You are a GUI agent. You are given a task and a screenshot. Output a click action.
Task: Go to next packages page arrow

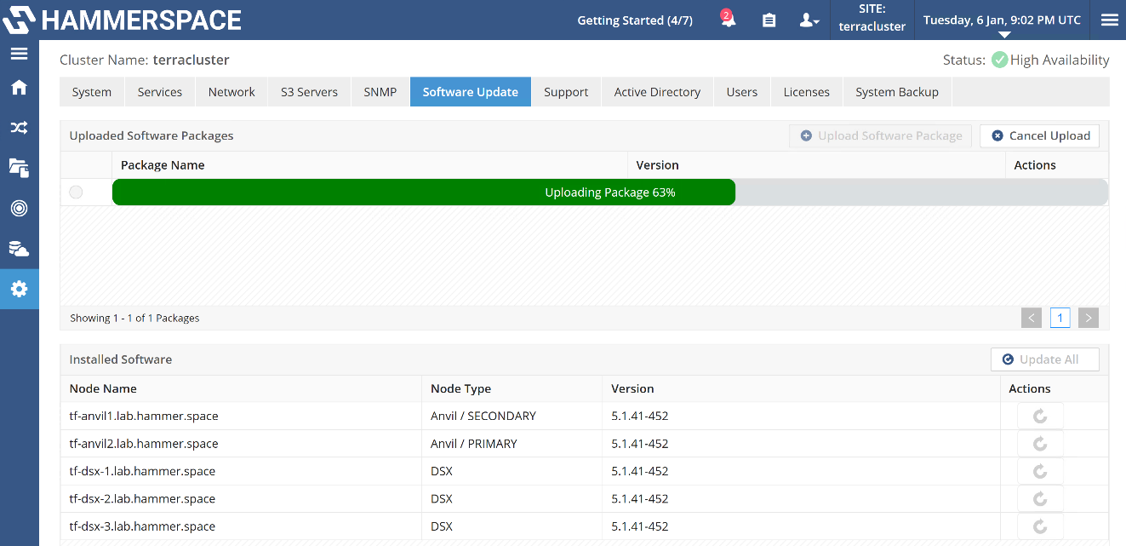(x=1089, y=319)
